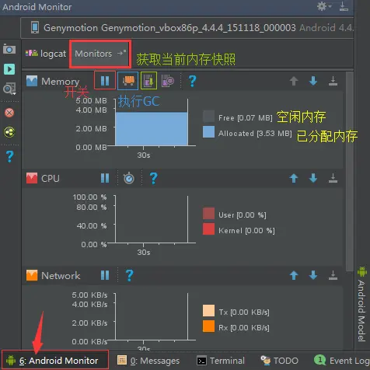Viewport: 370px width, 370px height.
Task: Initiate GC with the truck icon
Action: click(x=128, y=81)
